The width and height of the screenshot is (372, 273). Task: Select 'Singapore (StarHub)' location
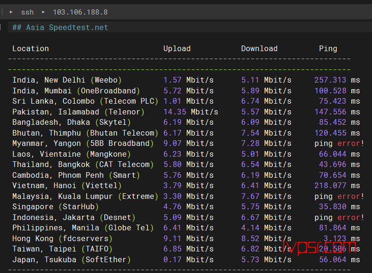tap(55, 207)
